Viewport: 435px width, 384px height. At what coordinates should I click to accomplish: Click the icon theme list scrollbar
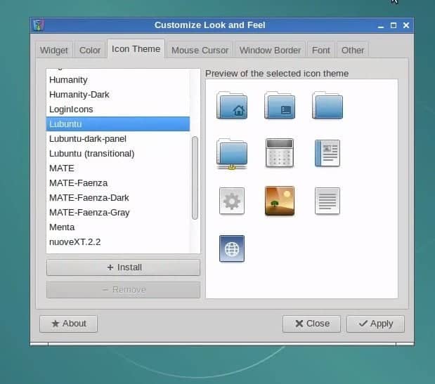pos(195,178)
